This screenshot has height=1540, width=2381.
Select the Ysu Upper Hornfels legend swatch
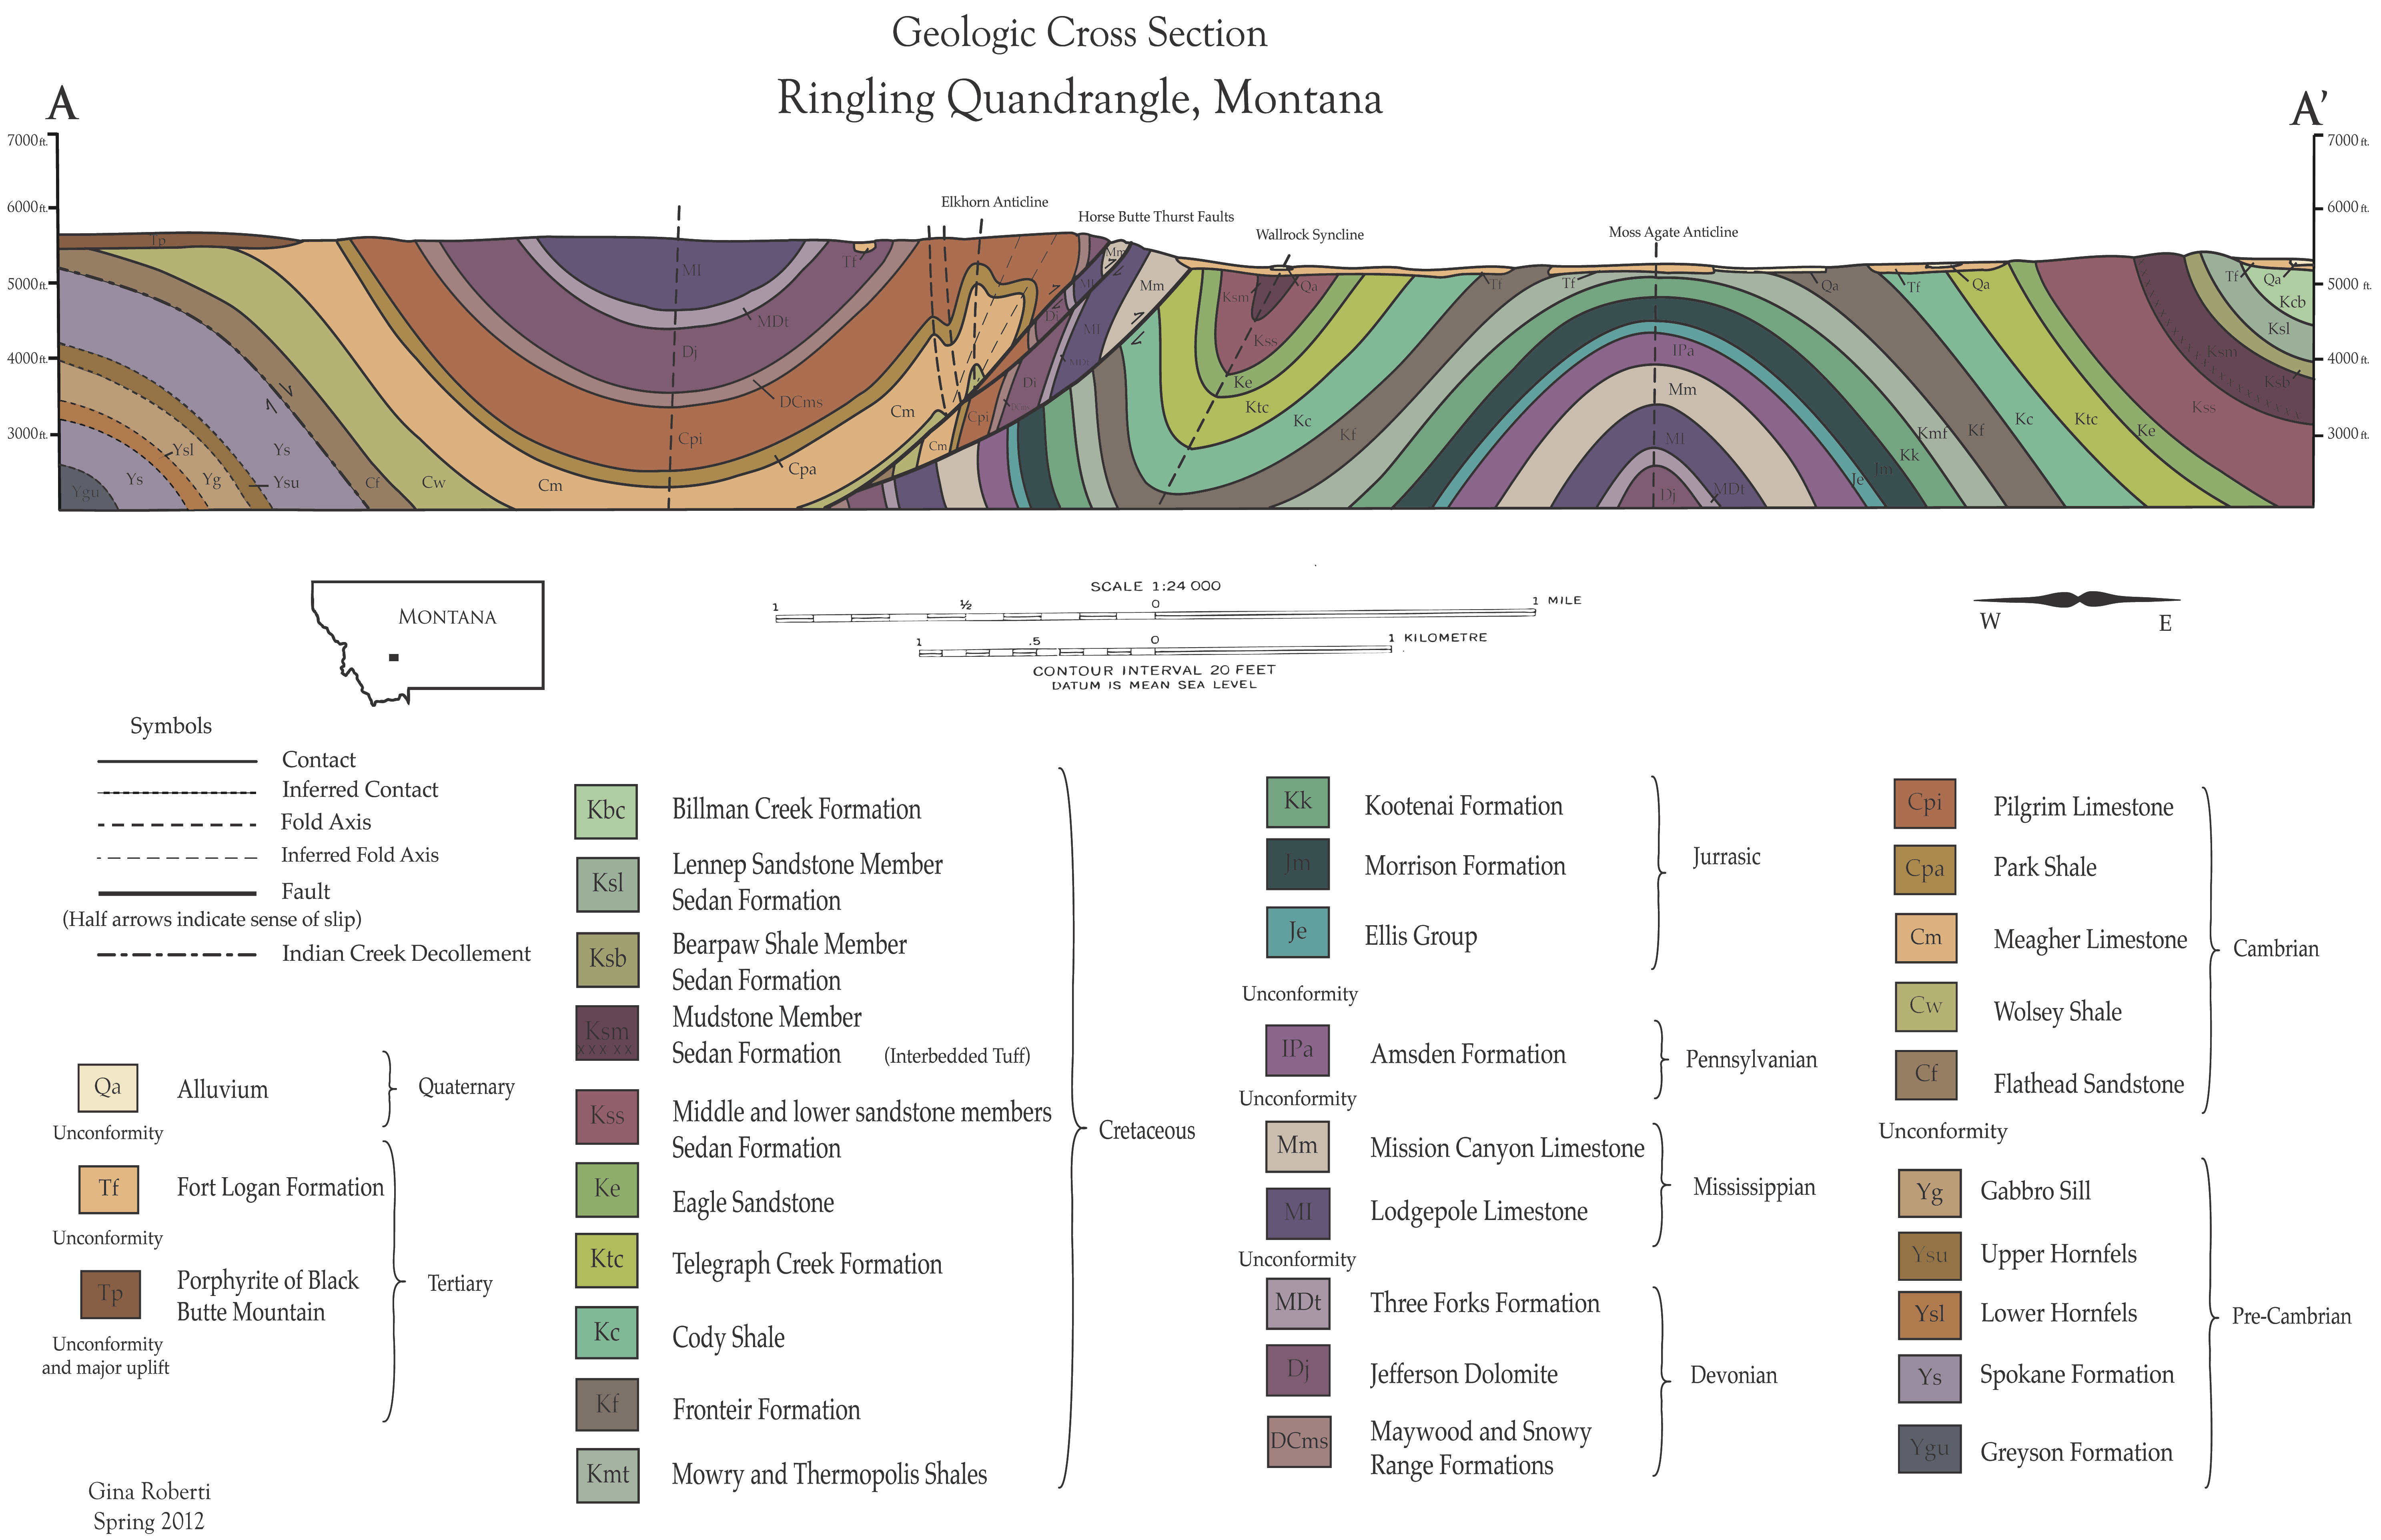pyautogui.click(x=1930, y=1256)
